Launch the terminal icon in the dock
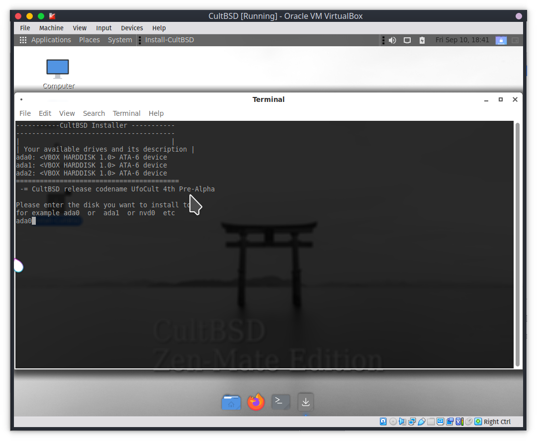 (x=280, y=402)
